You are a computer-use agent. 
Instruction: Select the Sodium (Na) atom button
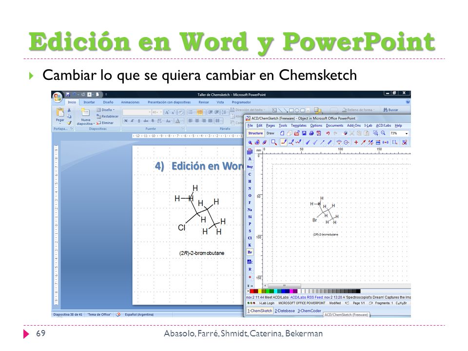[x=250, y=210]
